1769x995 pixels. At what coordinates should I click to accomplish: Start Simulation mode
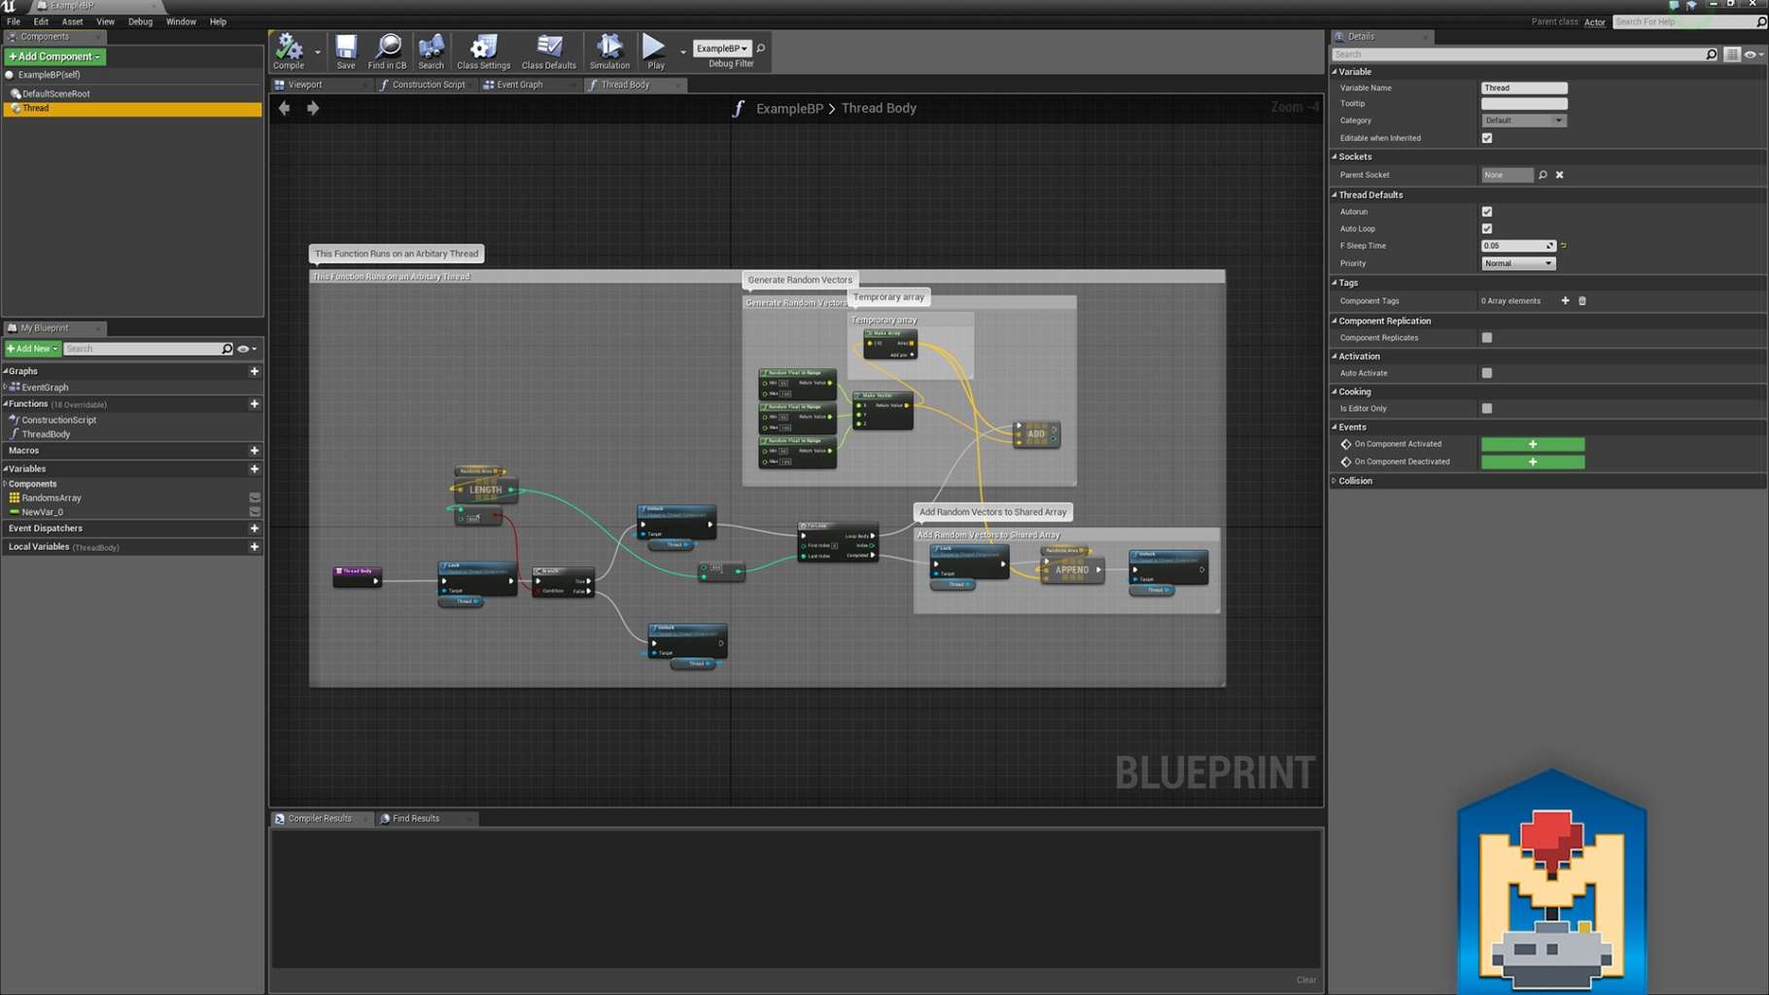coord(609,51)
